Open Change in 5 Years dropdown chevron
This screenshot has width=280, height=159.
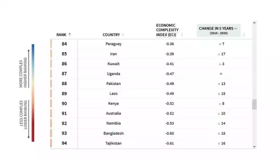tap(236, 29)
